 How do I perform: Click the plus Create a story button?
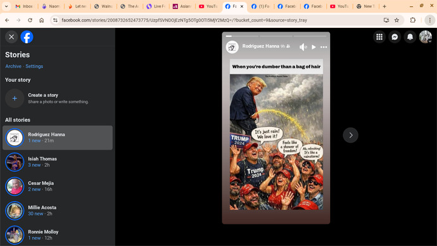(x=15, y=98)
